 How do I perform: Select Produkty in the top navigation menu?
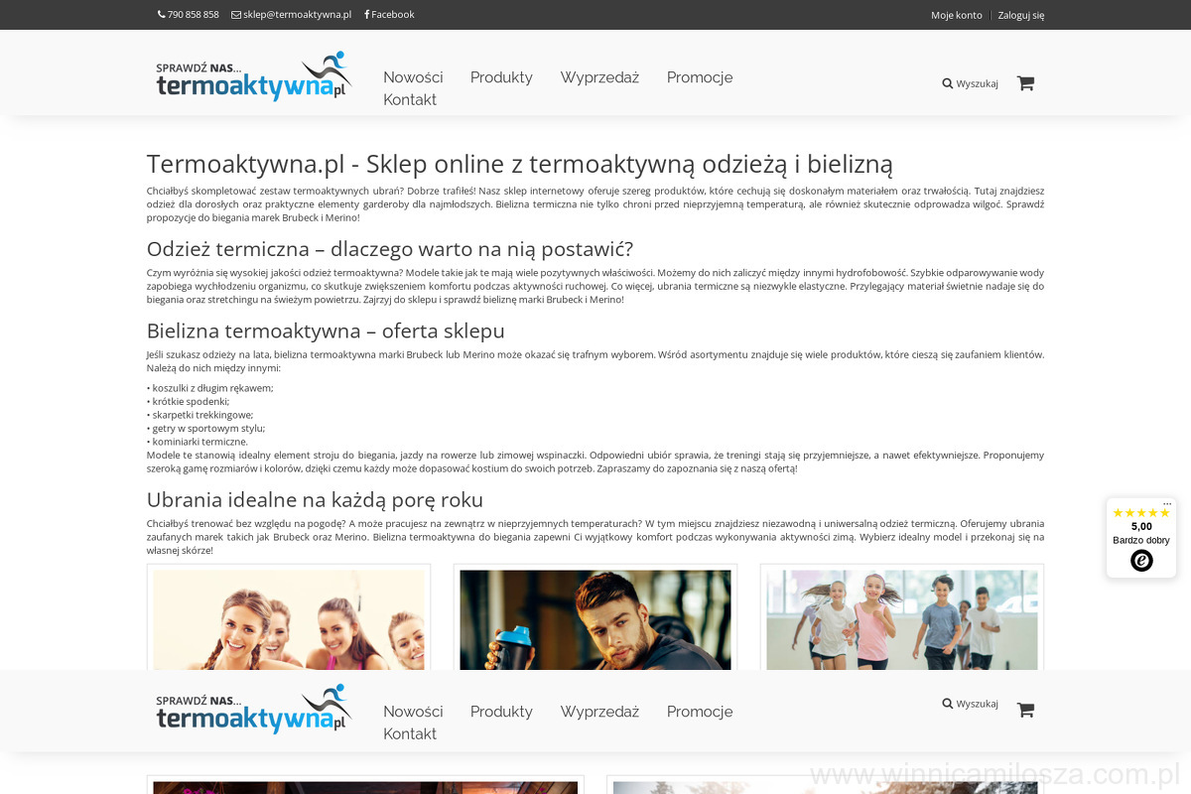click(501, 77)
